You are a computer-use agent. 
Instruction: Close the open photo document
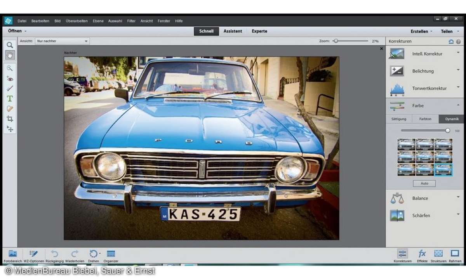[381, 48]
